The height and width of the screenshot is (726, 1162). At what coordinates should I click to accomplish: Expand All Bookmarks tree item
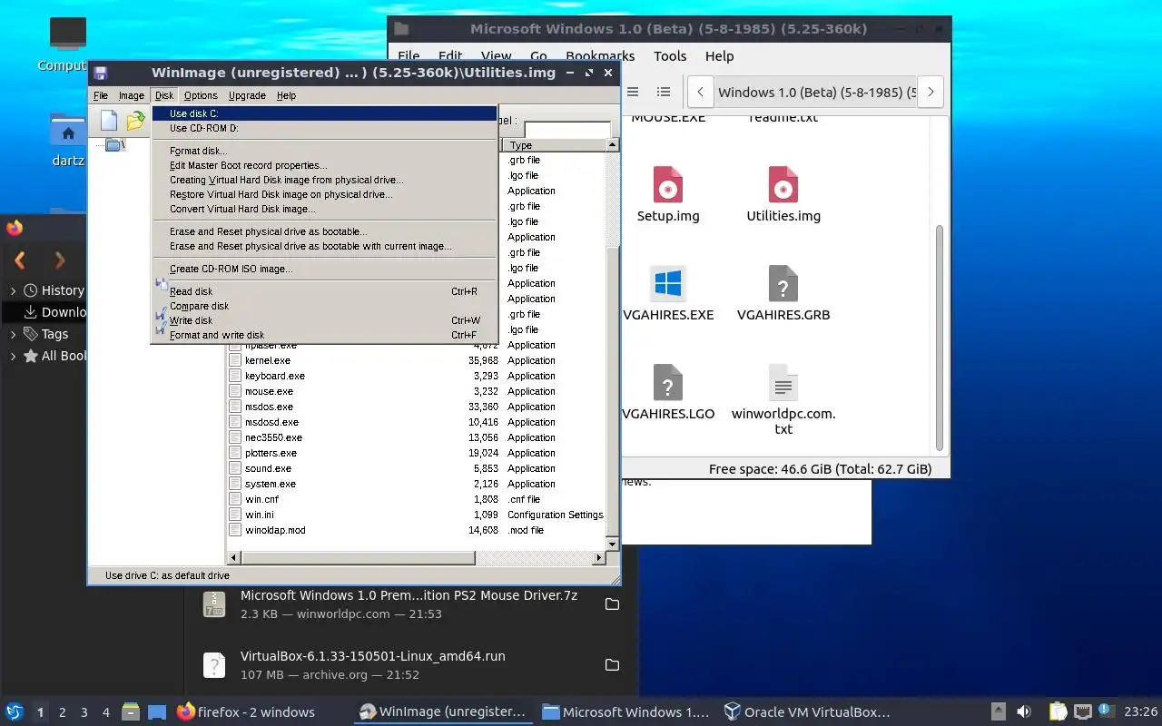13,356
